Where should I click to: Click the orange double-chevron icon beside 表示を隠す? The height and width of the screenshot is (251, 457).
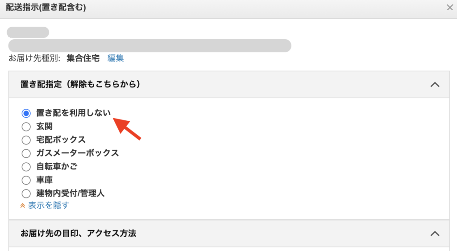click(x=23, y=206)
